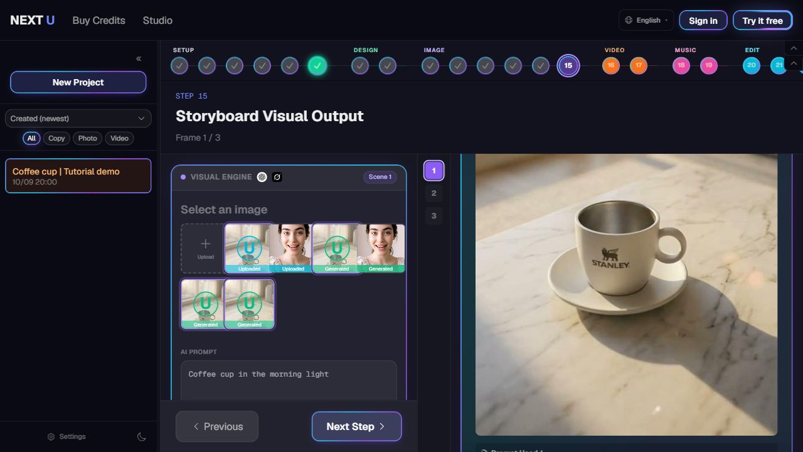Open Settings in the sidebar footer

[x=66, y=437]
